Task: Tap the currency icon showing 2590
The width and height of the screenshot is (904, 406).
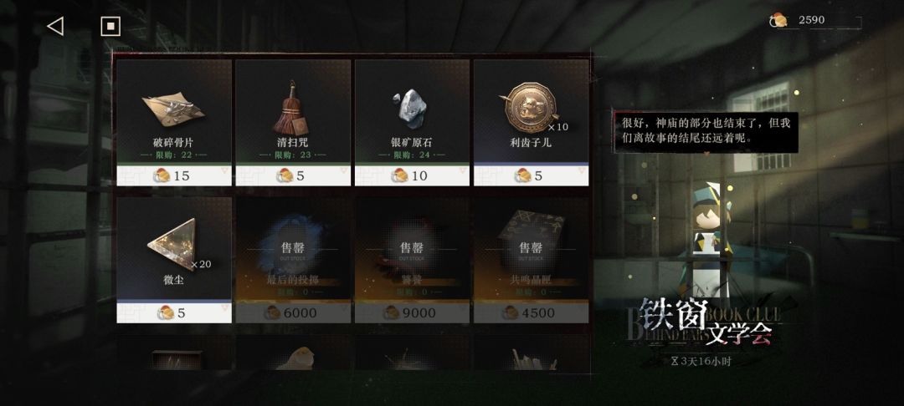Action: [779, 20]
